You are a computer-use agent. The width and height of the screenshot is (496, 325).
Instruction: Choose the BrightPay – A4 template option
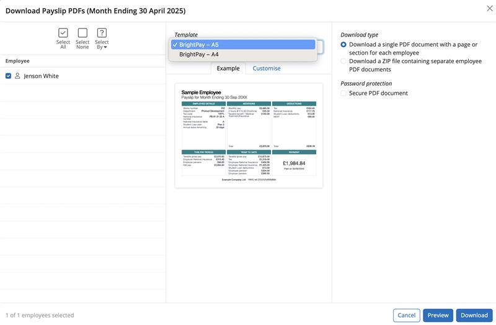tap(243, 55)
